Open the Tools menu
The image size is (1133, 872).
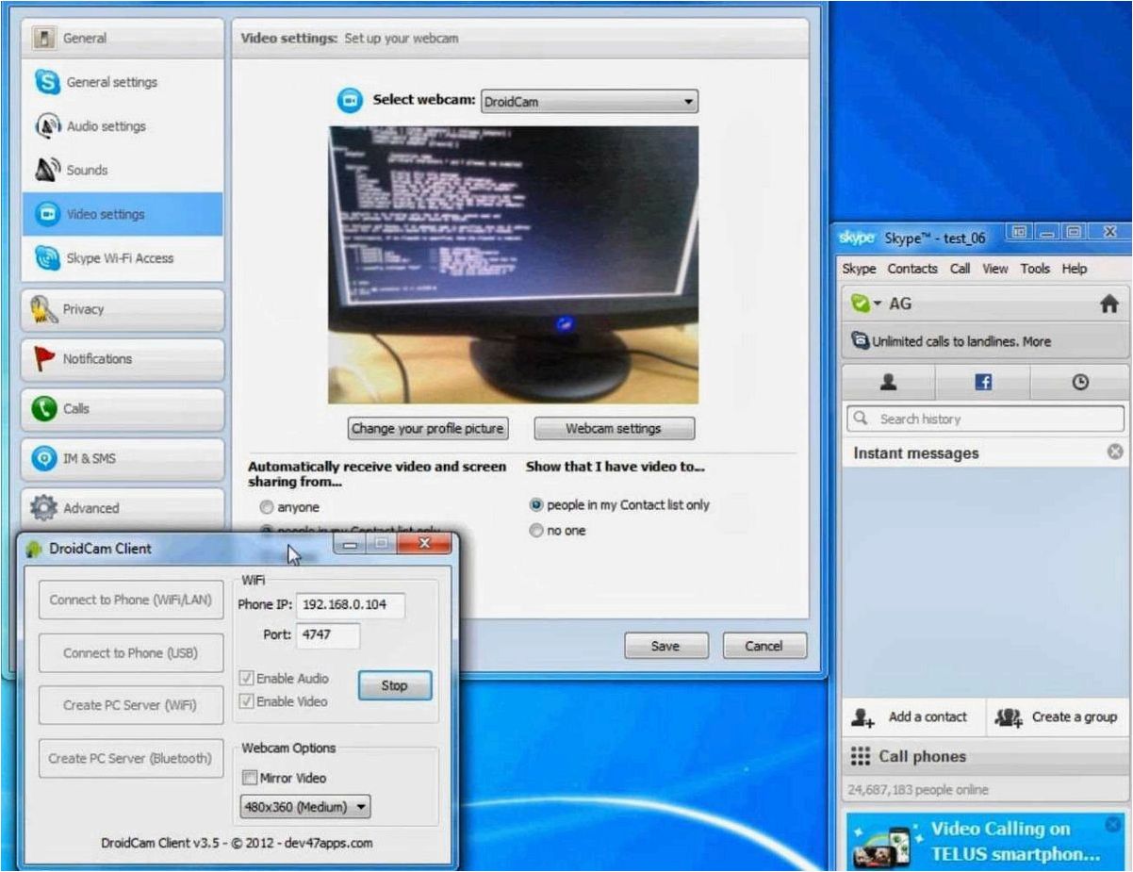[x=1034, y=269]
